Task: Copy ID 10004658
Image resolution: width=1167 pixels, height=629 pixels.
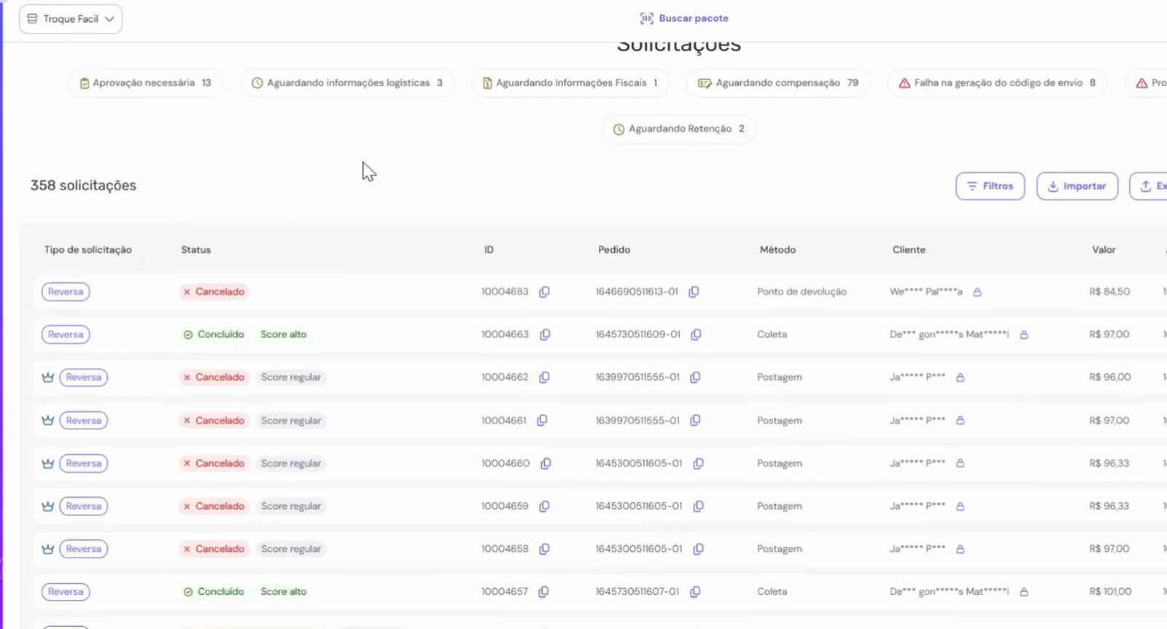Action: (x=544, y=549)
